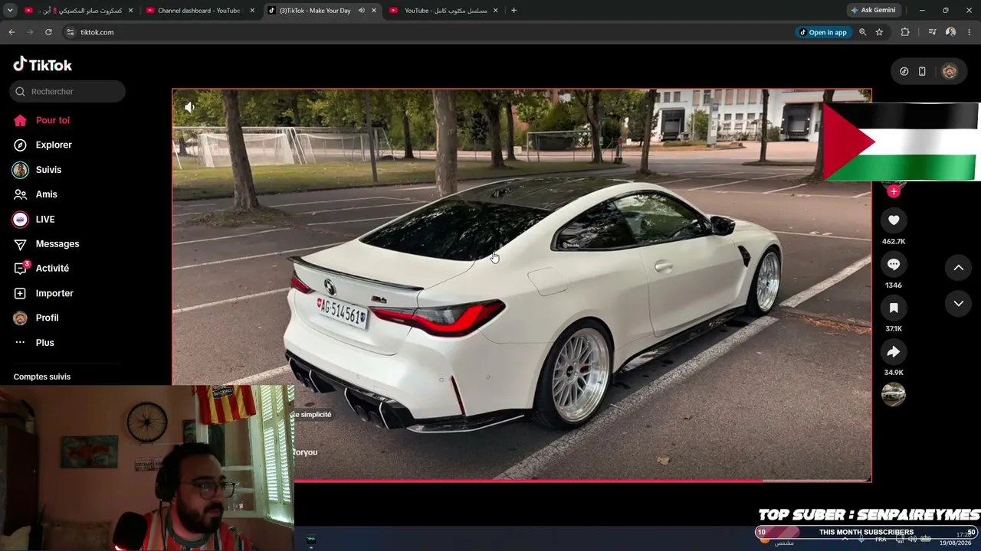Open the comments bubble icon

click(894, 264)
